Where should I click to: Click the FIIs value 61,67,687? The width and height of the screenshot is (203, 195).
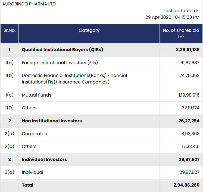[190, 63]
